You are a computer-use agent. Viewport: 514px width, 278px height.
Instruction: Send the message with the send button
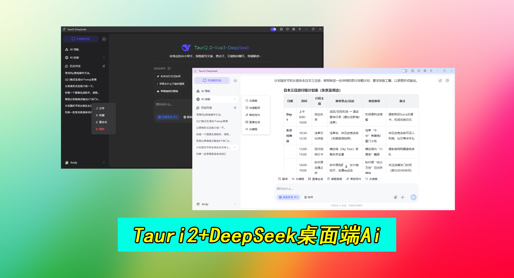[414, 197]
